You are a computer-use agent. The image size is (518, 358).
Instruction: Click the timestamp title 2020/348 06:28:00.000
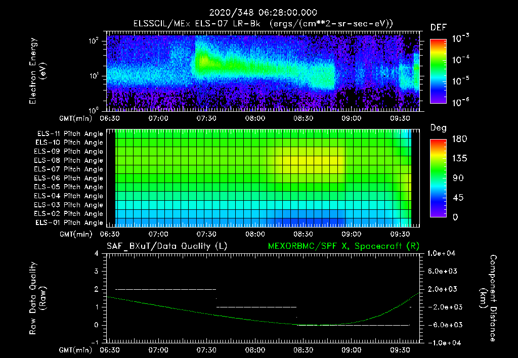click(x=263, y=13)
